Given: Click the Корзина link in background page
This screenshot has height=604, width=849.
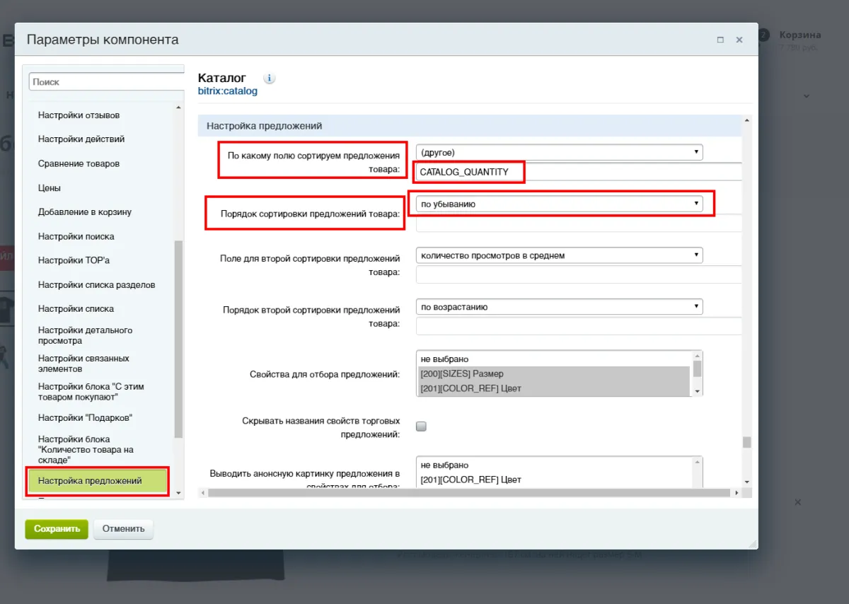Looking at the screenshot, I should click(x=800, y=35).
